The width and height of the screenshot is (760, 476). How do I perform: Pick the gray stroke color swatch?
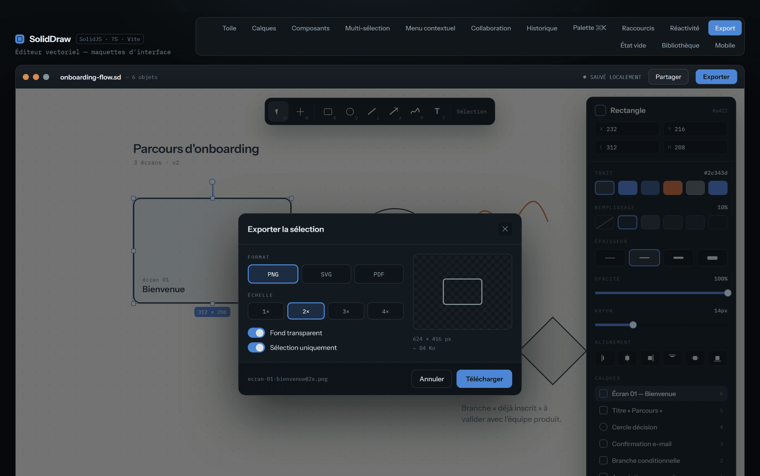(695, 188)
